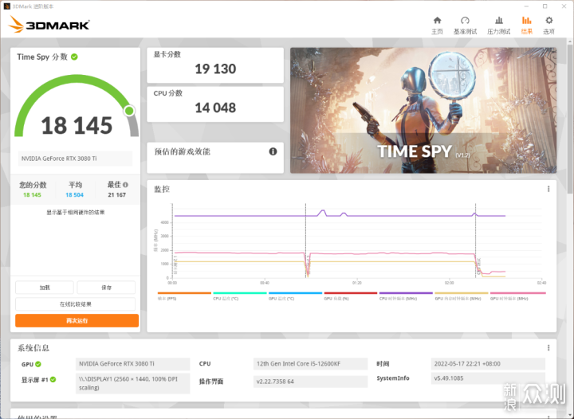Click the 最佳 21 167 value
Image resolution: width=574 pixels, height=419 pixels.
point(116,195)
